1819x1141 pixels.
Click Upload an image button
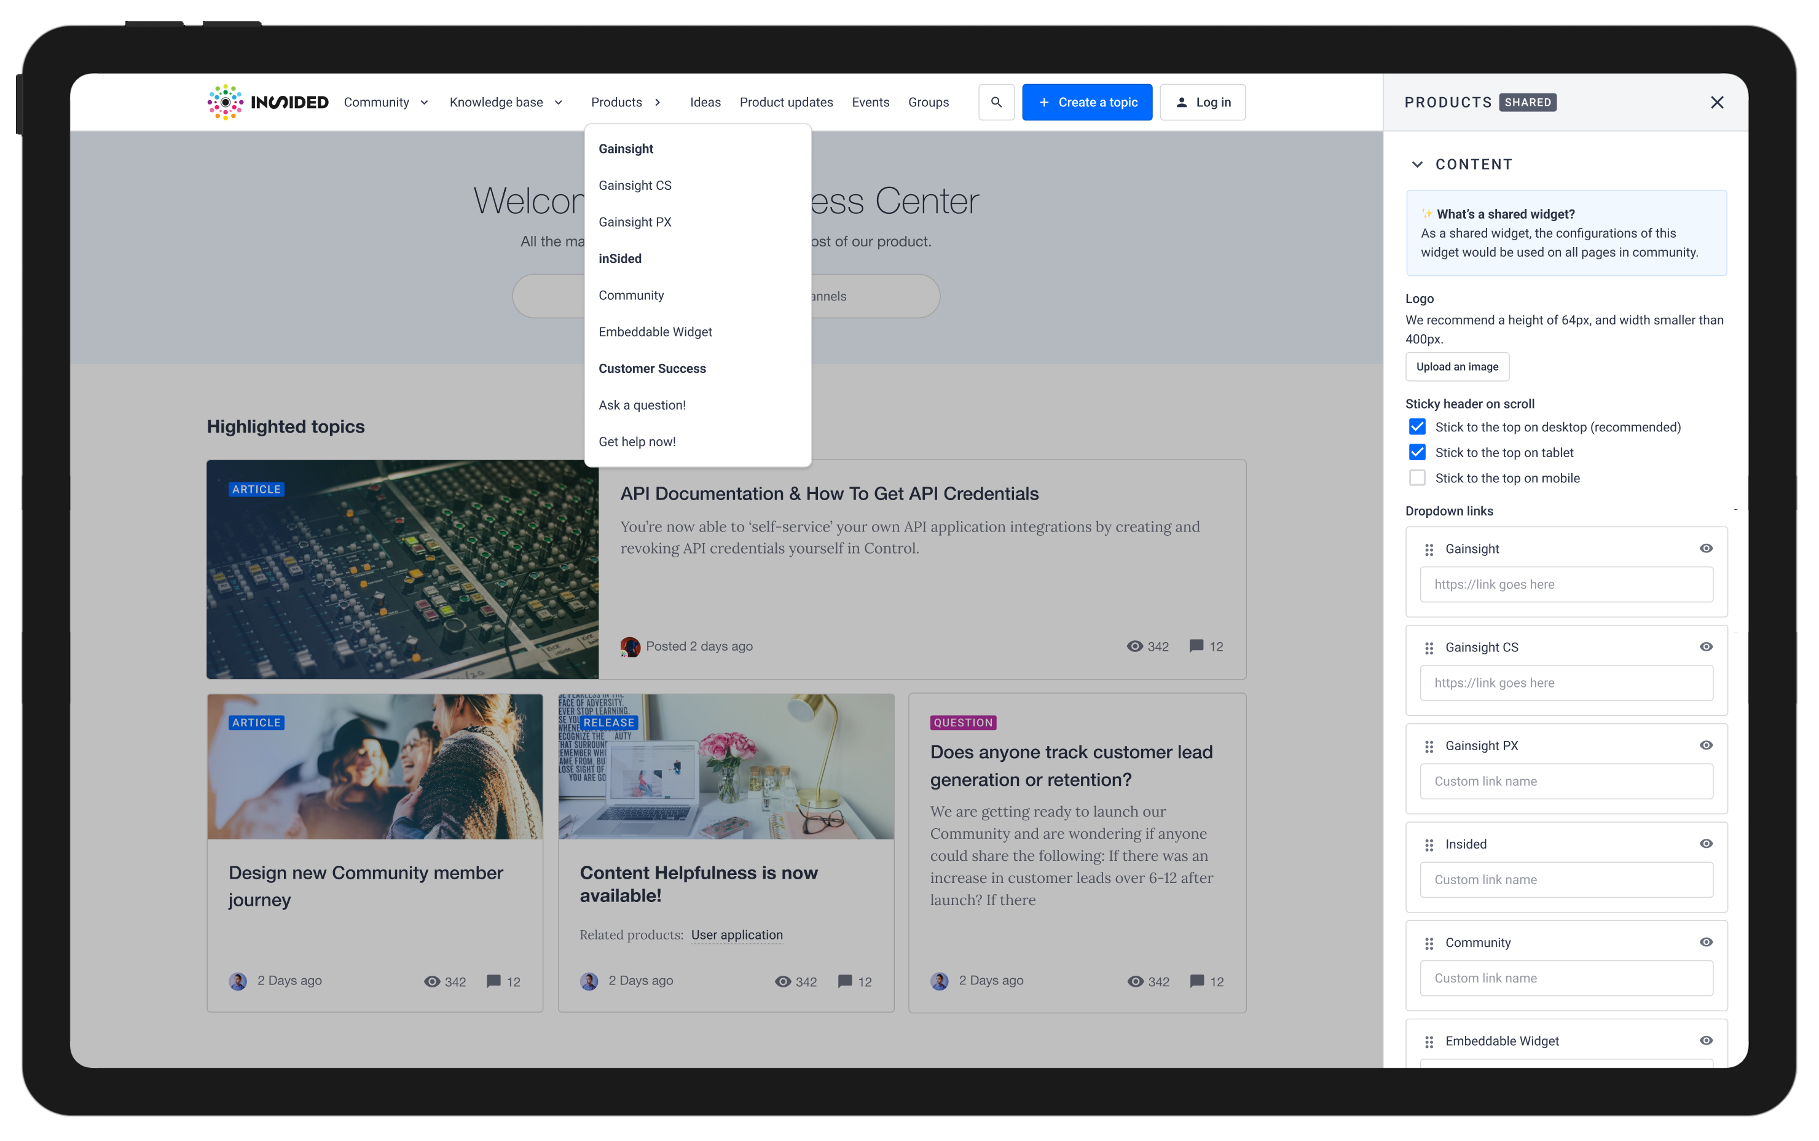tap(1456, 367)
